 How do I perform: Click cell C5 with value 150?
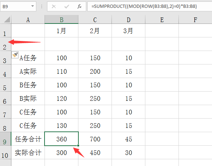95,85
